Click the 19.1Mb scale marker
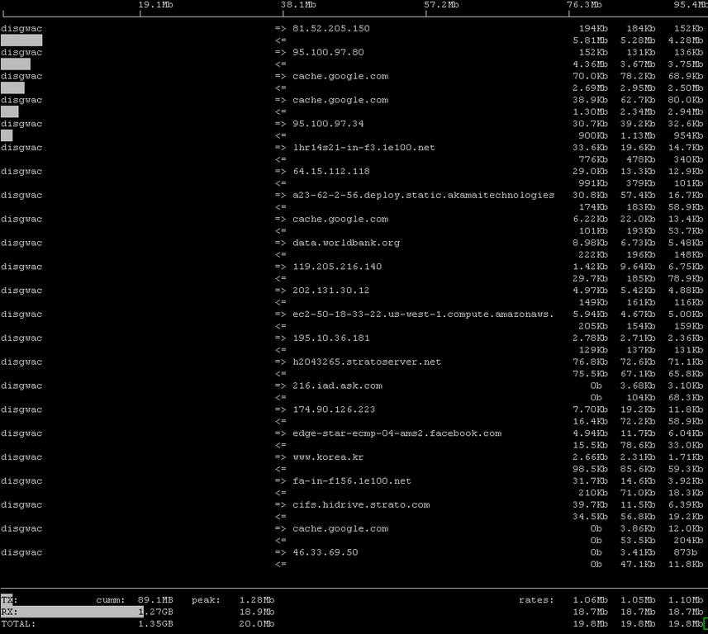 [155, 5]
